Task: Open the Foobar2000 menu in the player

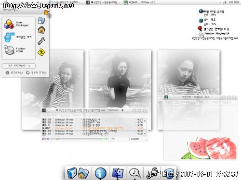Action: pos(50,115)
